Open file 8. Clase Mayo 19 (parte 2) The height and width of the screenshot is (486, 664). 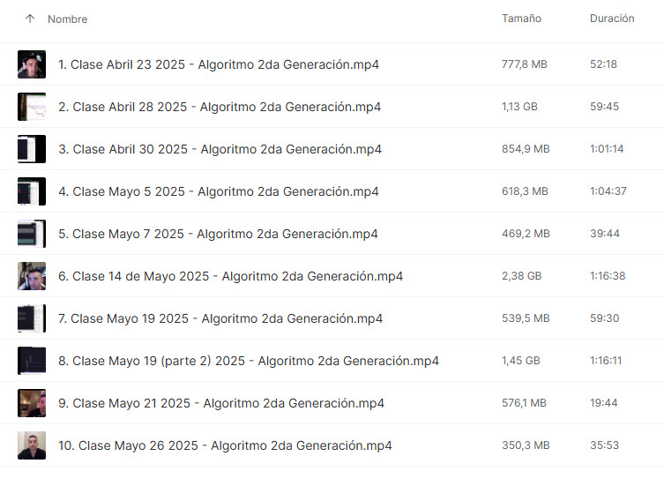coord(249,361)
